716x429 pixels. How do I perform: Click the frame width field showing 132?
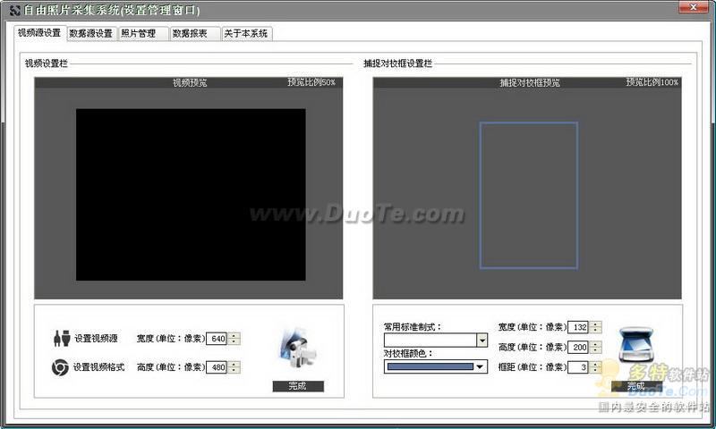(578, 327)
